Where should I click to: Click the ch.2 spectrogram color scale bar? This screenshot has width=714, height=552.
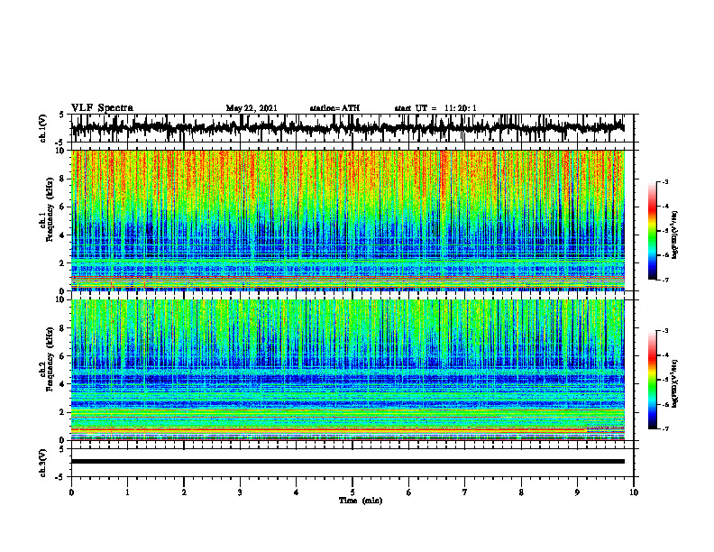pyautogui.click(x=652, y=380)
